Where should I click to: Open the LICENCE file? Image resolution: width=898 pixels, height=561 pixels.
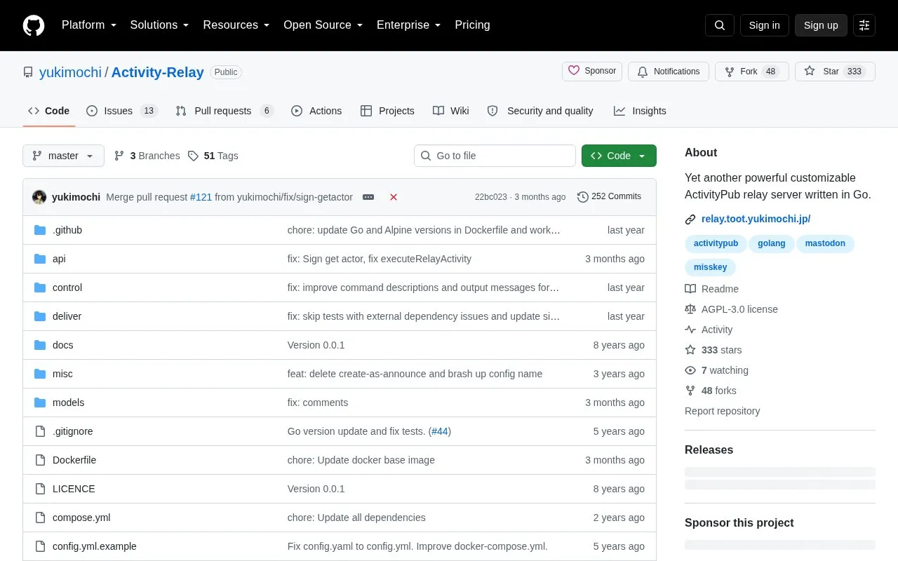74,489
